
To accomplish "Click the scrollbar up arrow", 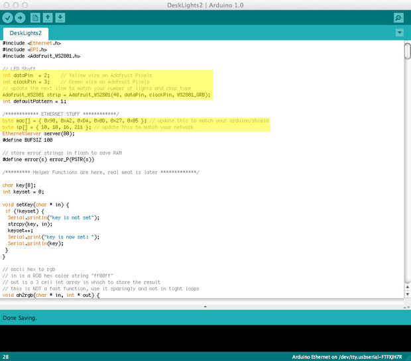I will (x=407, y=287).
